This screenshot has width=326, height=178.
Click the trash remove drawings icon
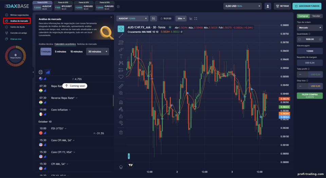pos(121,132)
